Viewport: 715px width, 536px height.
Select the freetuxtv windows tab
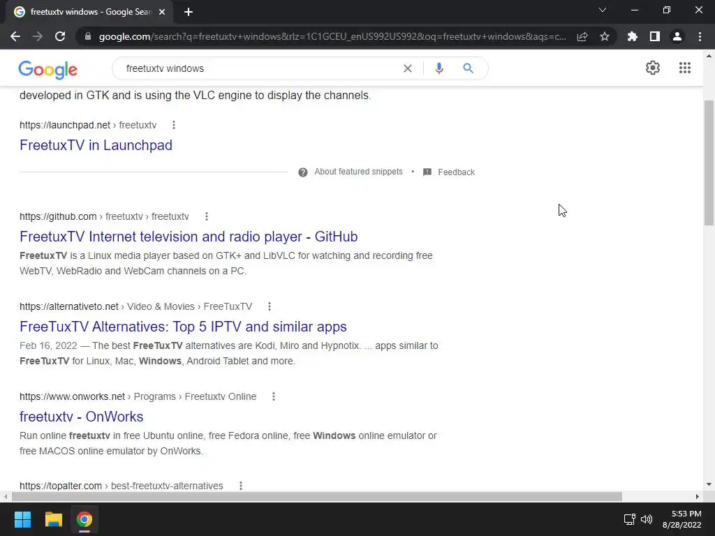[90, 12]
